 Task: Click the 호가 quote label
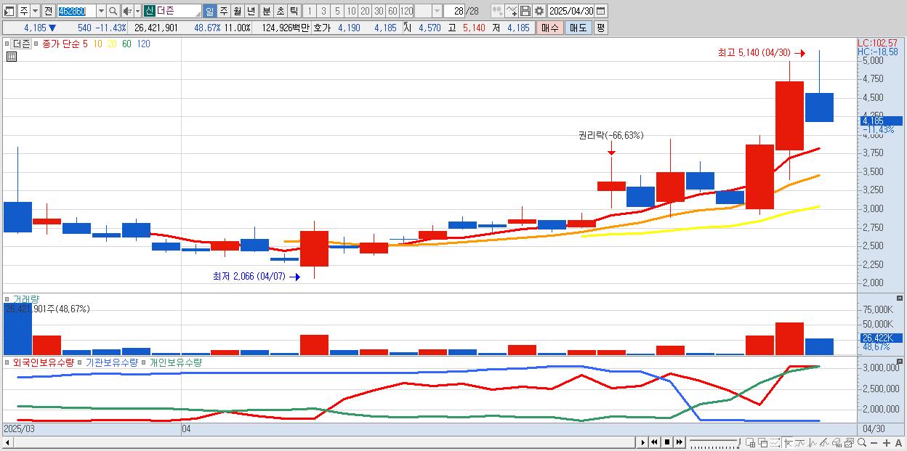[x=323, y=28]
